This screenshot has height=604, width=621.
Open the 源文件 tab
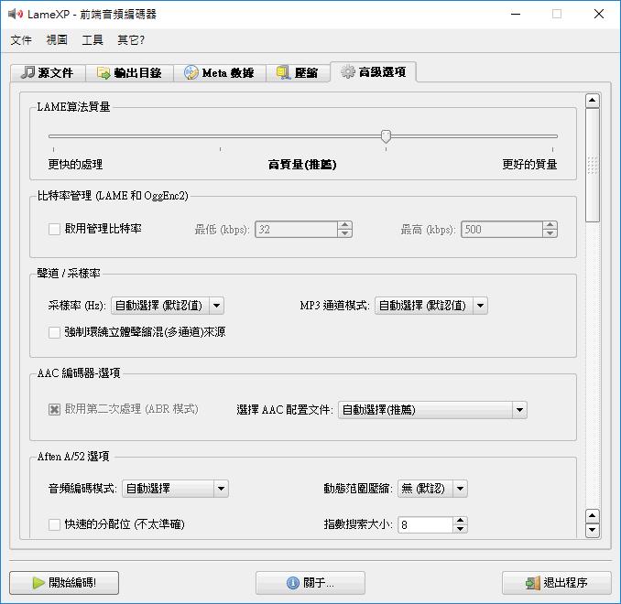[x=48, y=73]
